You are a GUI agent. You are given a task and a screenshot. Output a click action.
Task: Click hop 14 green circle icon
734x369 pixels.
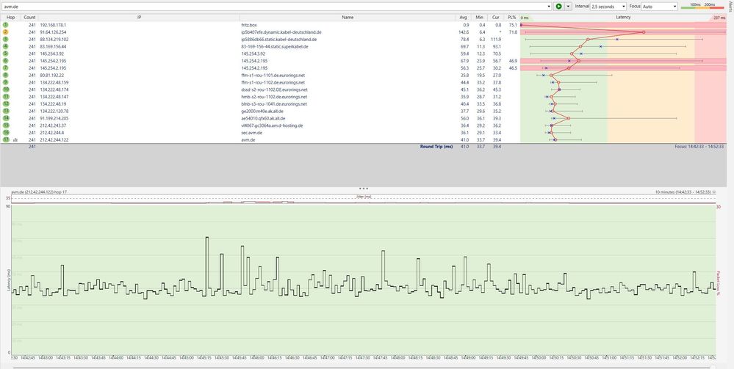(x=6, y=118)
